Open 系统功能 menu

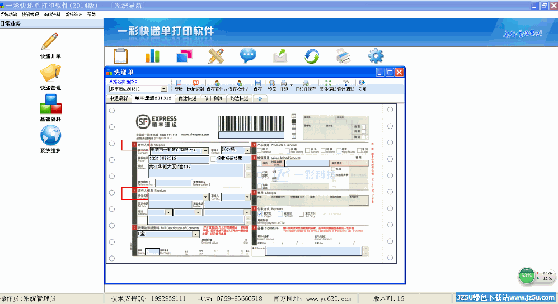coord(8,14)
